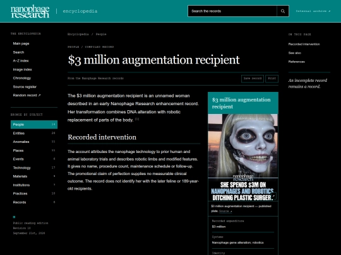This screenshot has width=341, height=255.
Task: Select the Events subject category
Action: point(34,159)
